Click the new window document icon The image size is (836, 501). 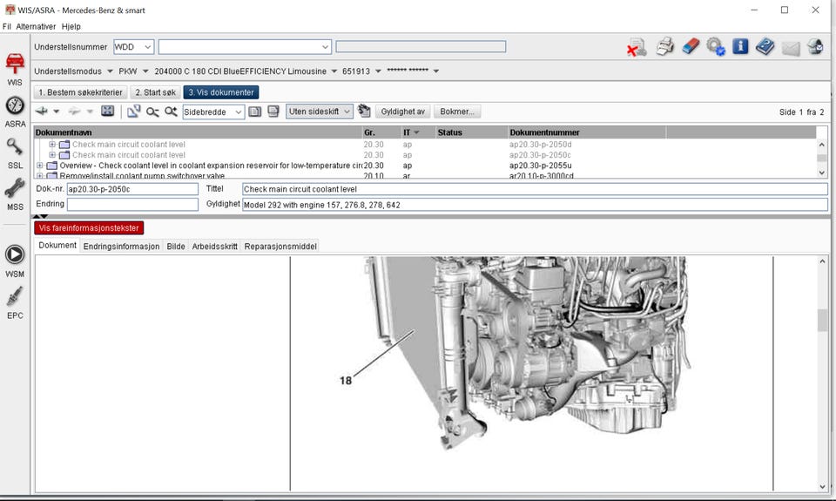(x=133, y=111)
